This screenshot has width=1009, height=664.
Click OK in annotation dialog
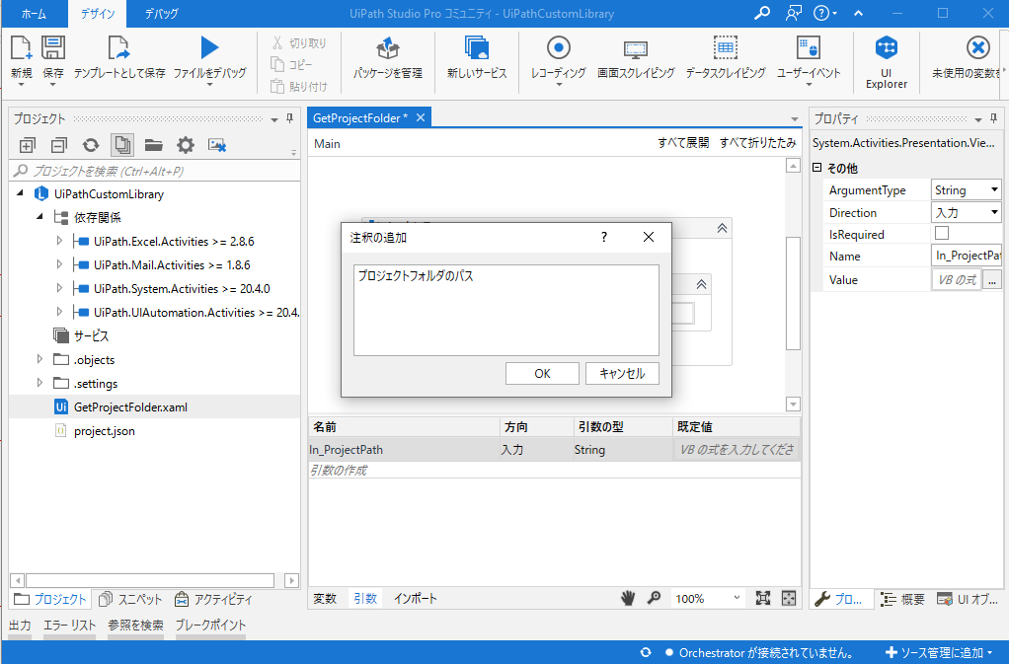[542, 374]
